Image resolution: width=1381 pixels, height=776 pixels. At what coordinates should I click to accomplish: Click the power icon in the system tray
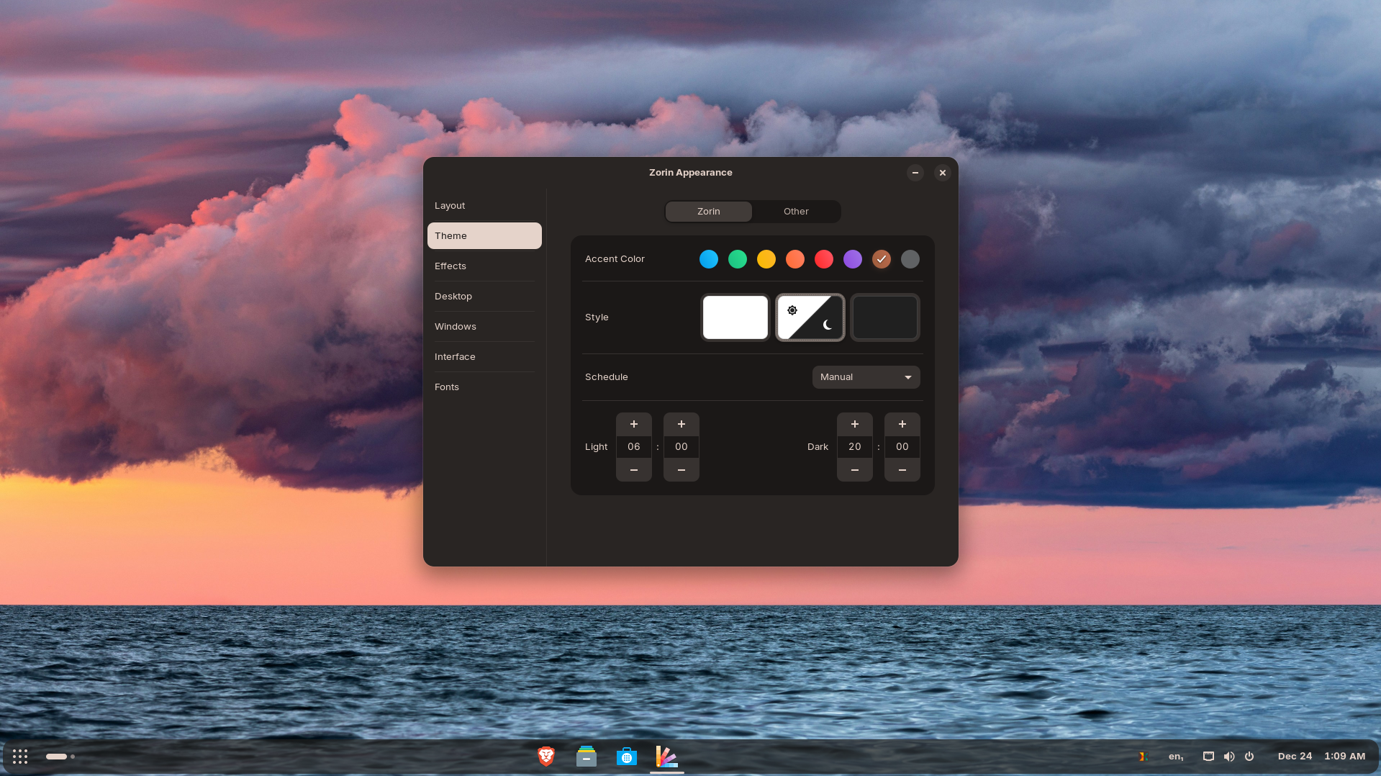(1249, 757)
